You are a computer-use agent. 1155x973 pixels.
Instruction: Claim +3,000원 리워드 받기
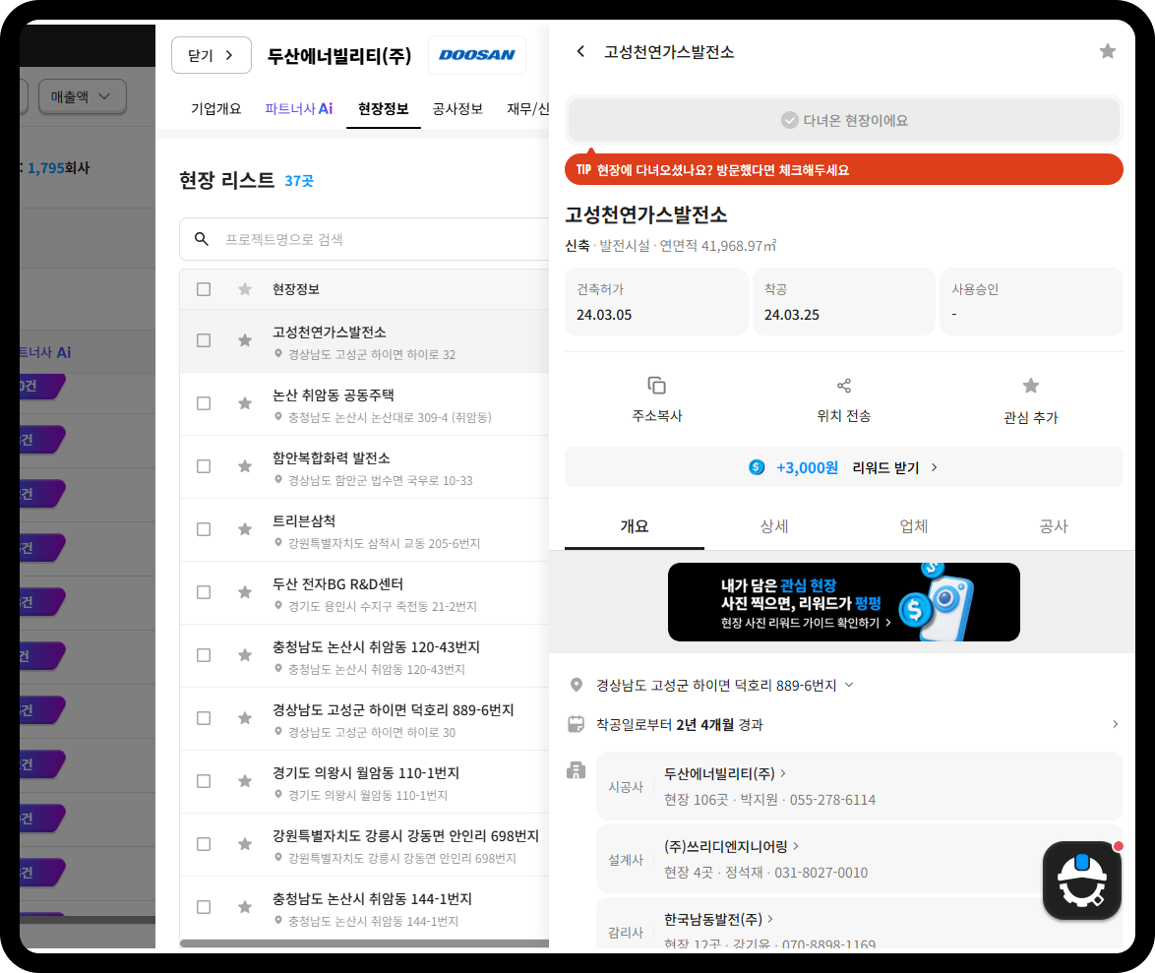(844, 467)
